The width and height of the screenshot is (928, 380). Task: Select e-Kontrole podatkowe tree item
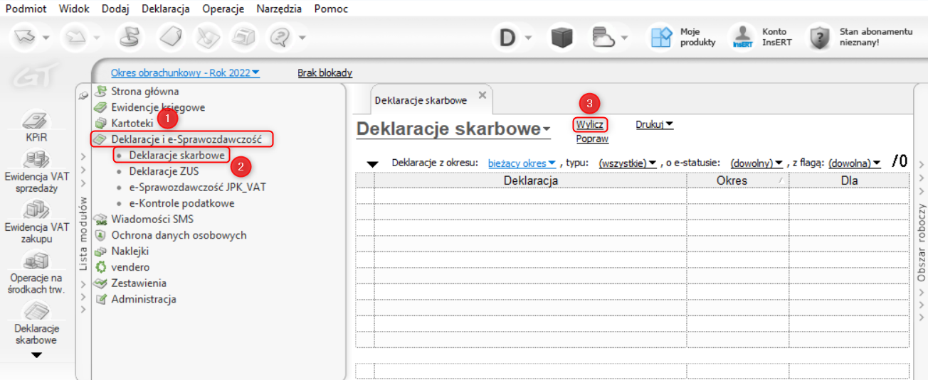[x=181, y=203]
